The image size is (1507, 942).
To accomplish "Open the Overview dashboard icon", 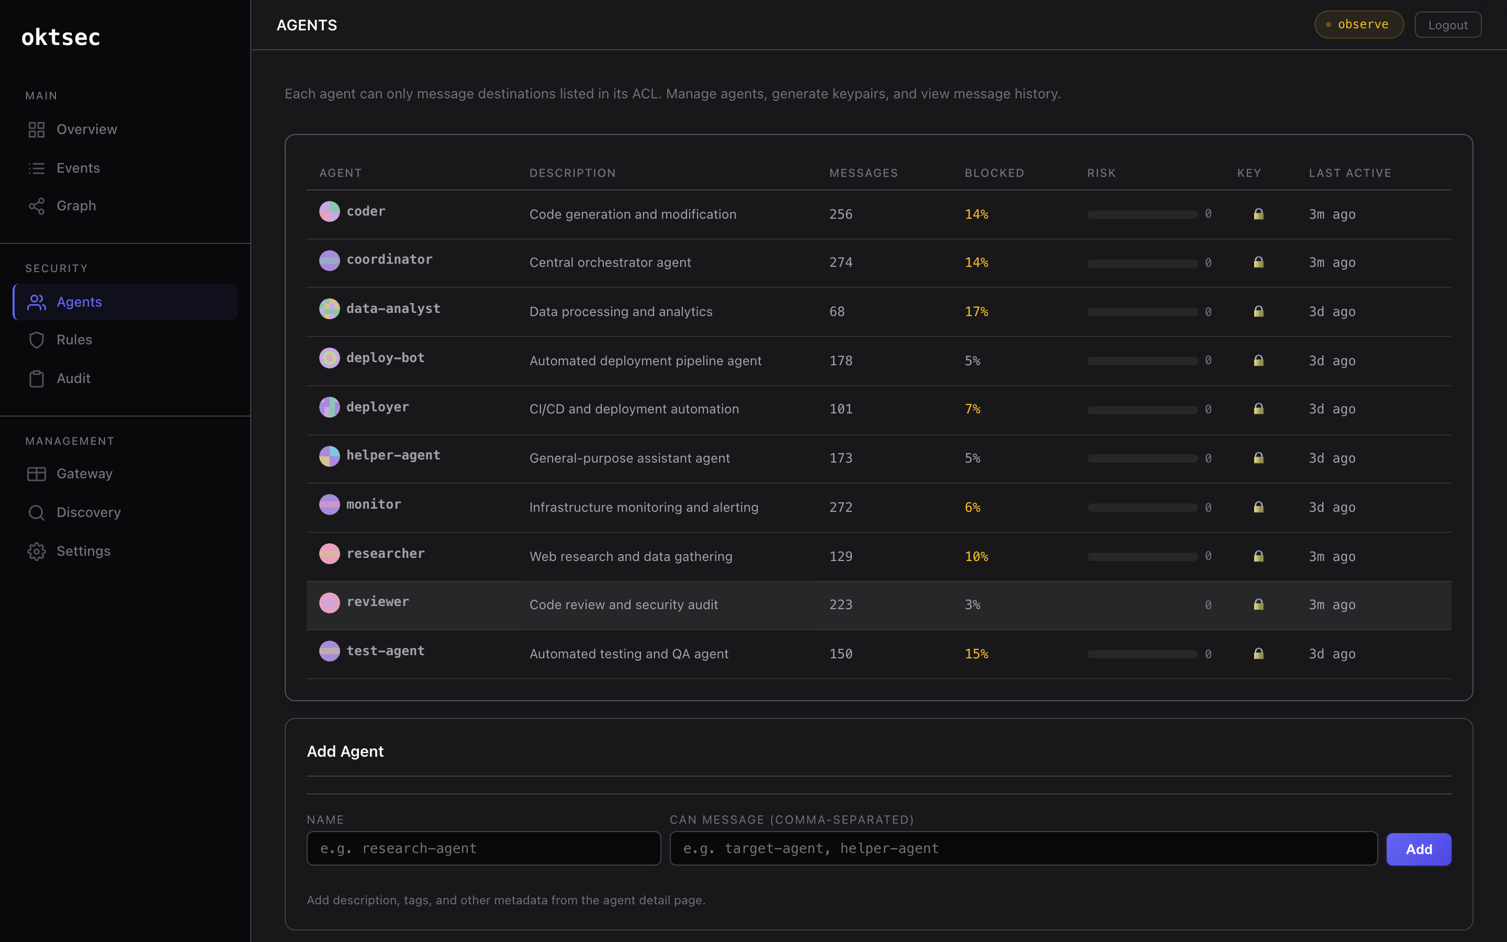I will pyautogui.click(x=36, y=130).
